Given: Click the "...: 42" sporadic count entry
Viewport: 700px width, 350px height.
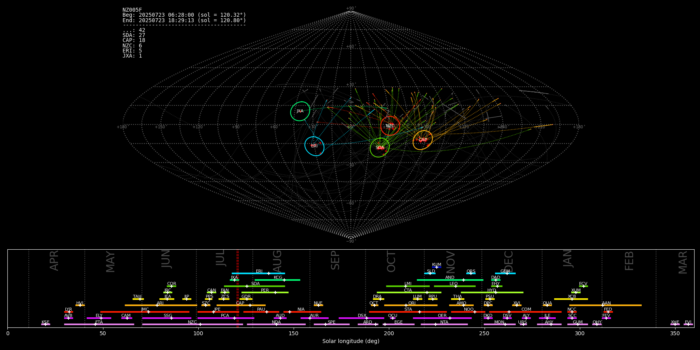Looking at the screenshot, I should (x=134, y=30).
